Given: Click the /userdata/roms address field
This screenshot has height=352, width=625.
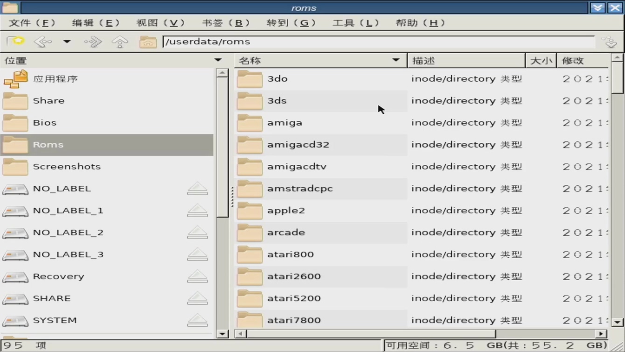Looking at the screenshot, I should pos(378,42).
